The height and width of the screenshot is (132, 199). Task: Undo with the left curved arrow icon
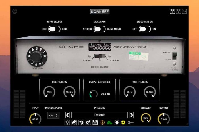(x=81, y=123)
